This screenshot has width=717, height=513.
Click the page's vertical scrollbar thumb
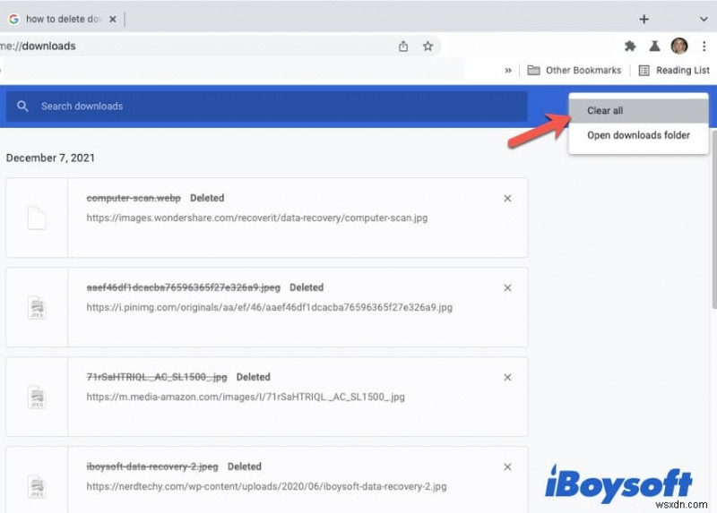pyautogui.click(x=714, y=219)
